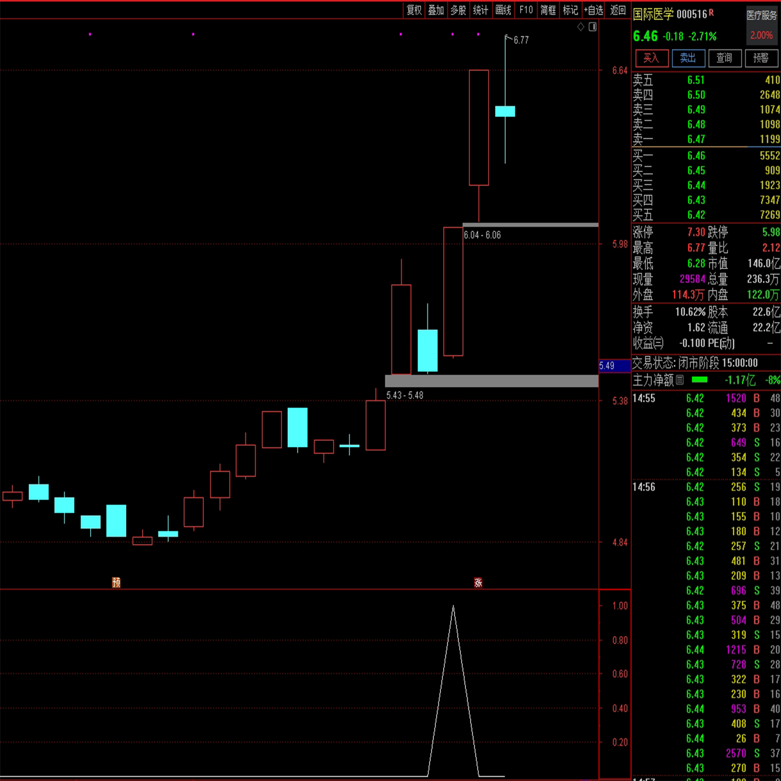Click the 查询 button

[x=725, y=58]
